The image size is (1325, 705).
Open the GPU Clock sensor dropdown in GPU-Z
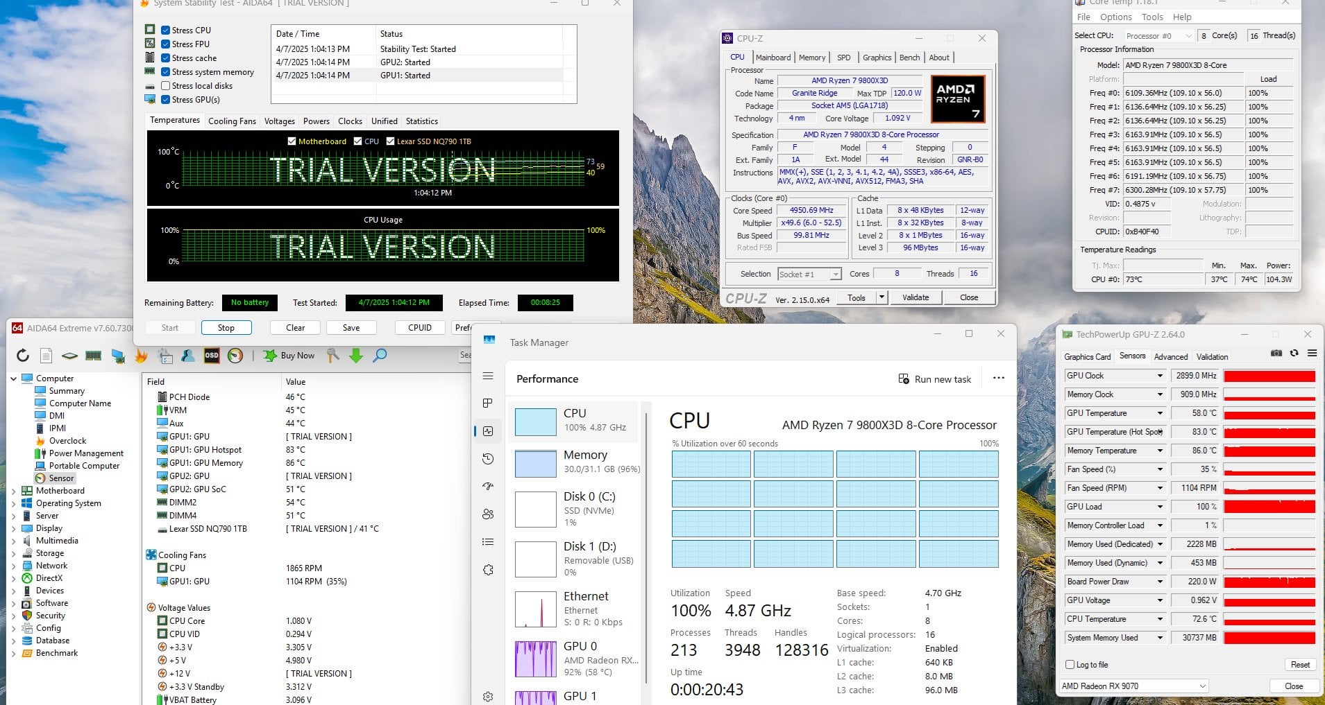[1159, 376]
